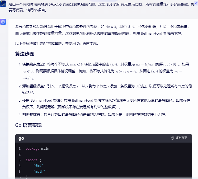The width and height of the screenshot is (198, 179).
Task: Click the opening paragraph starting 差分约束系统问题通常用于
Action: point(102,30)
